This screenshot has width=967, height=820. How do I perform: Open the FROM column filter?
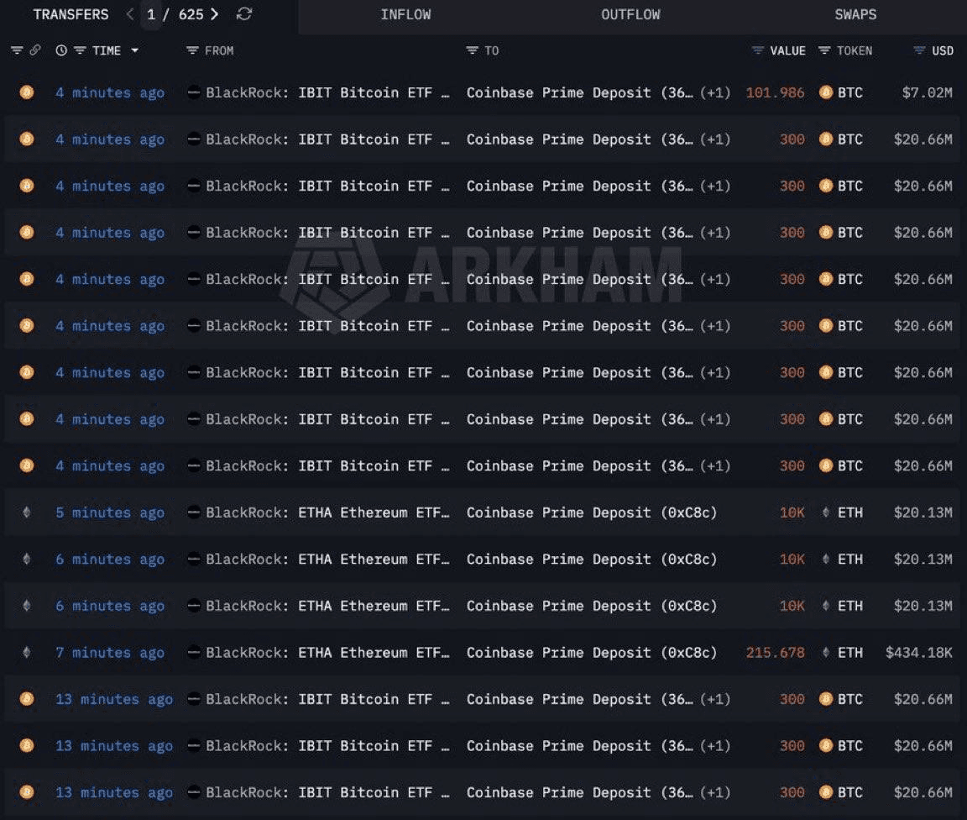click(192, 50)
